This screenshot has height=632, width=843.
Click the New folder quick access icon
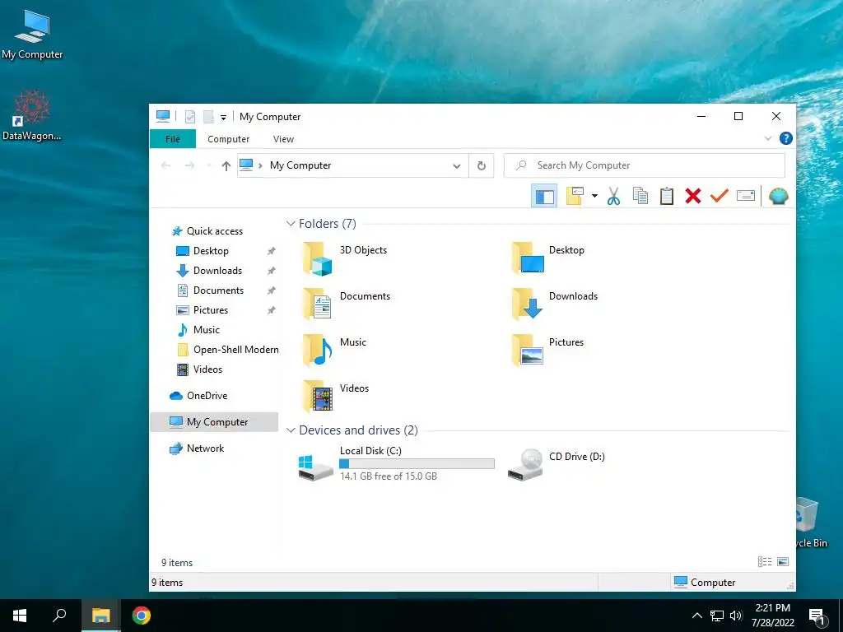(208, 117)
